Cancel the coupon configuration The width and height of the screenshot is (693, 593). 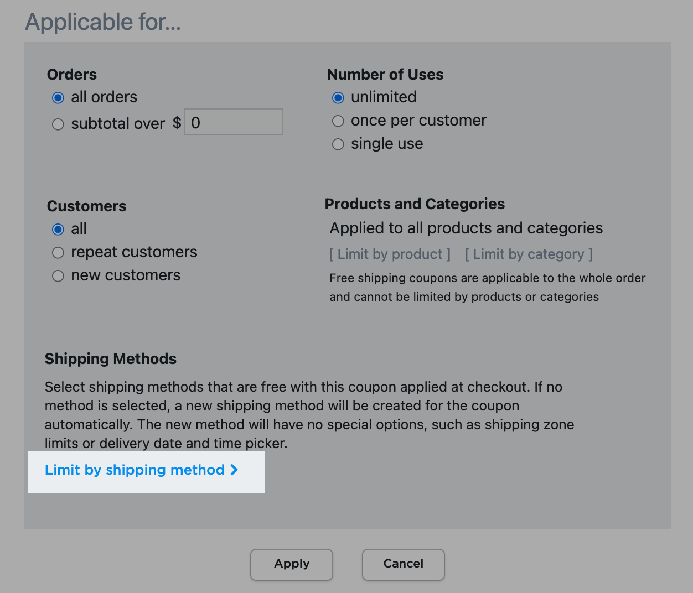point(403,564)
